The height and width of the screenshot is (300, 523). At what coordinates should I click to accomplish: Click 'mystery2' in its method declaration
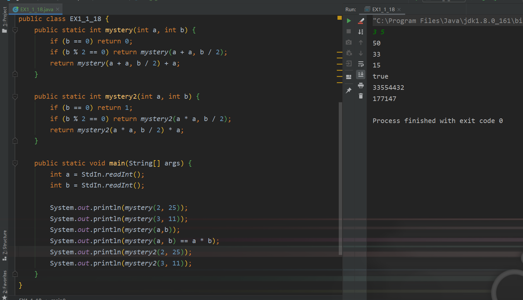121,96
